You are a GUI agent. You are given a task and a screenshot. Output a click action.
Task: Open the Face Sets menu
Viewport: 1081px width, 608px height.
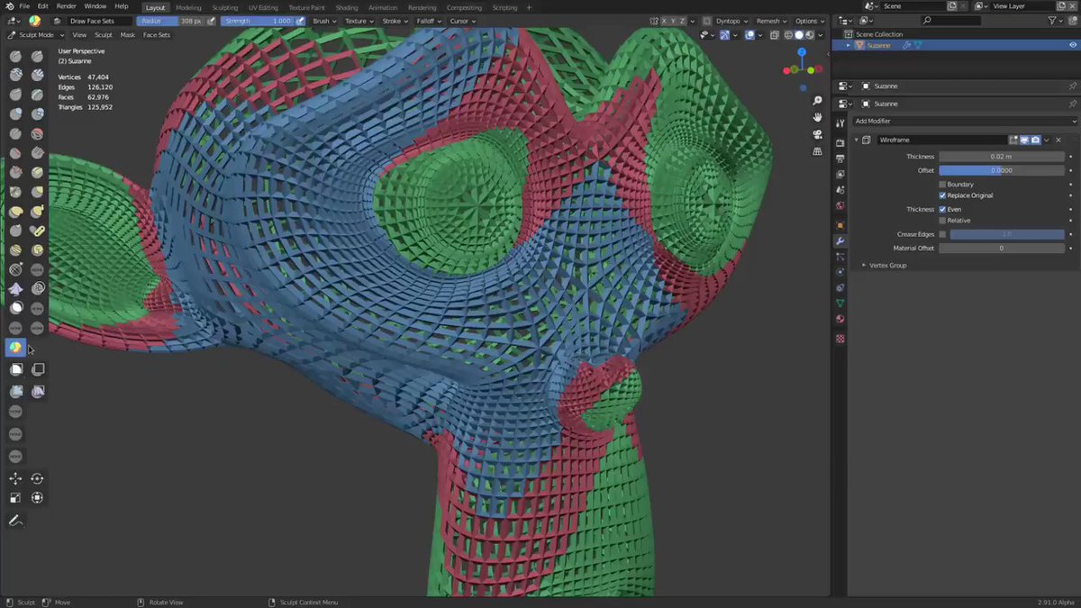point(157,35)
